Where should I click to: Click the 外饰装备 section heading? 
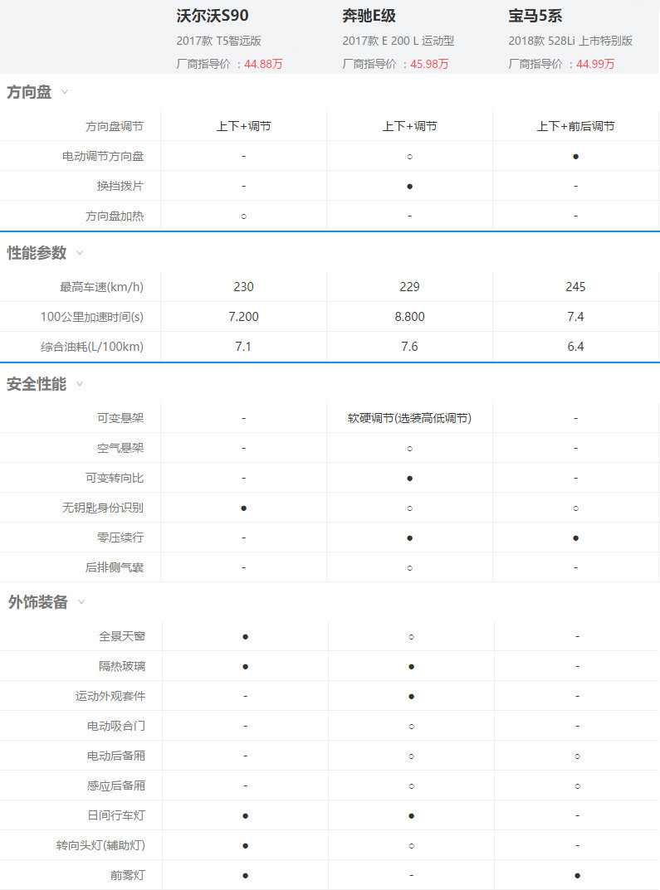pyautogui.click(x=38, y=601)
